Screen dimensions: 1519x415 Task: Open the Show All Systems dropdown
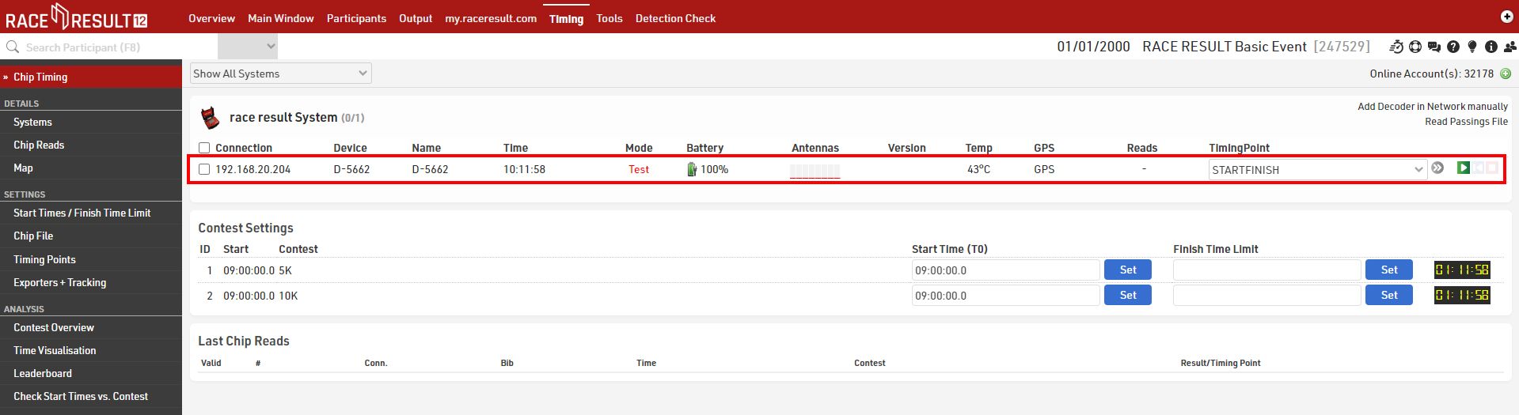281,74
